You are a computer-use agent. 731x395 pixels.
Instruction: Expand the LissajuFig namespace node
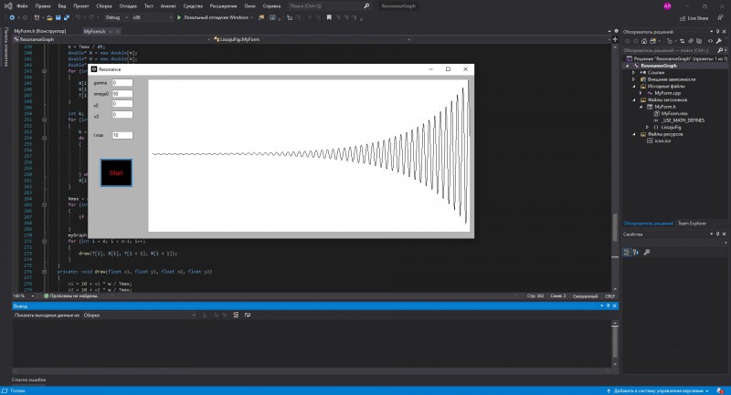pyautogui.click(x=647, y=127)
